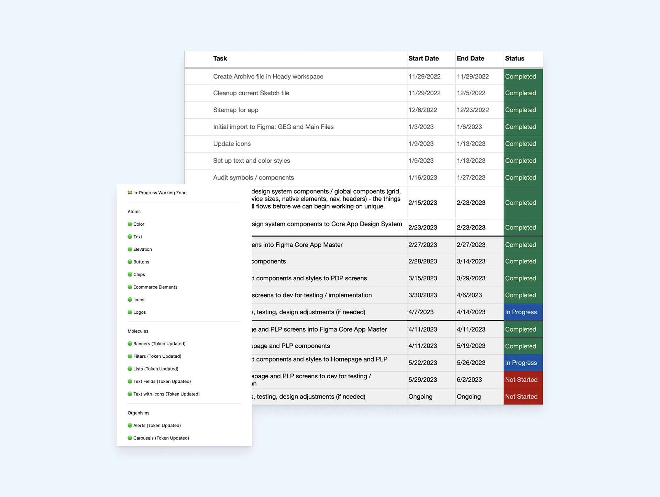Select Filters (Token Updated) page
Screen dimensions: 660x497
[157, 356]
